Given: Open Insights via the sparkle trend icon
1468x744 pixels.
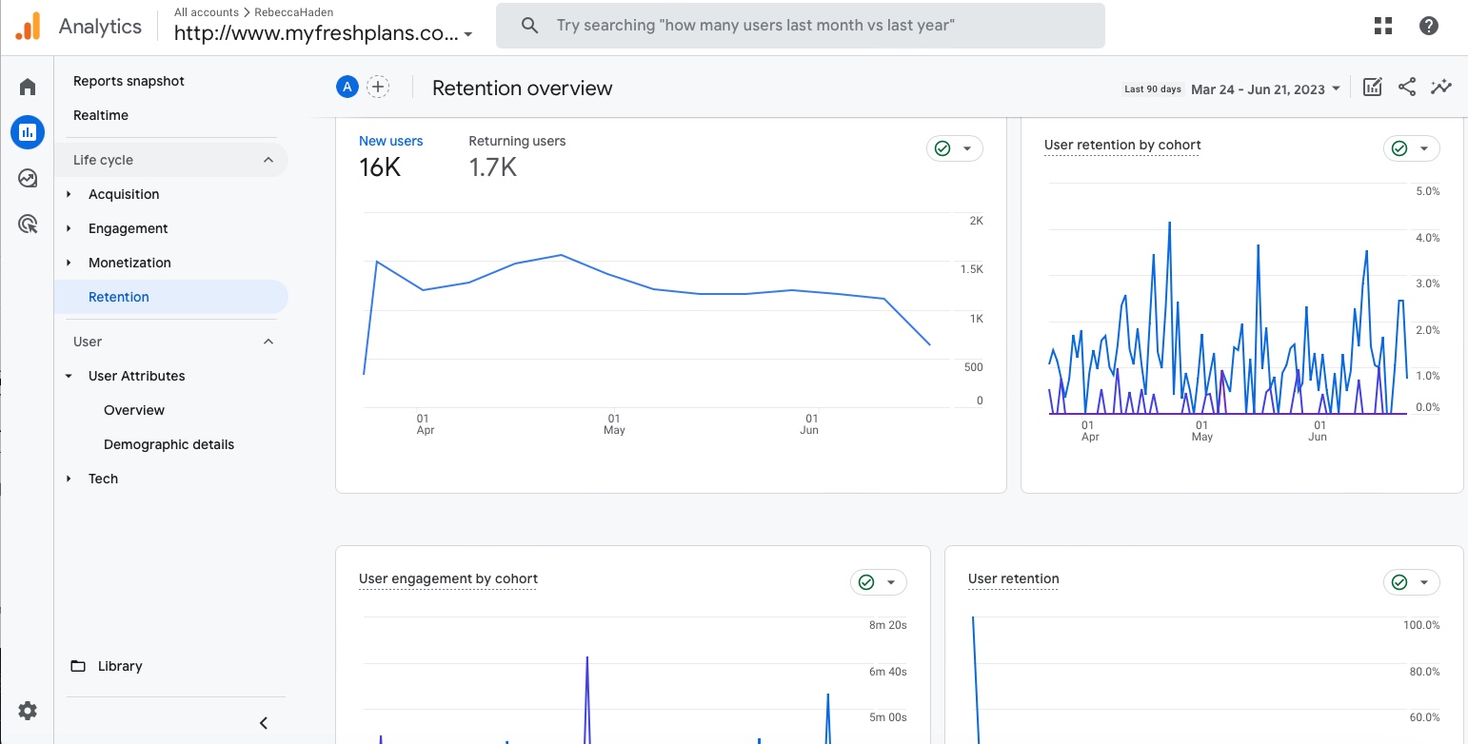Looking at the screenshot, I should click(x=1441, y=87).
